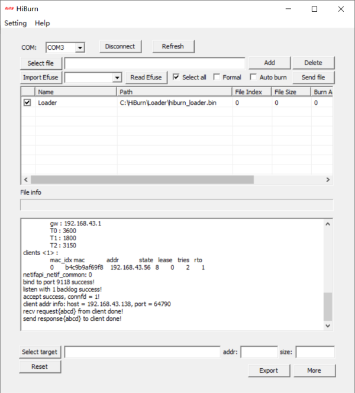The width and height of the screenshot is (355, 393).
Task: Sort by the Name column header
Action: [76, 92]
